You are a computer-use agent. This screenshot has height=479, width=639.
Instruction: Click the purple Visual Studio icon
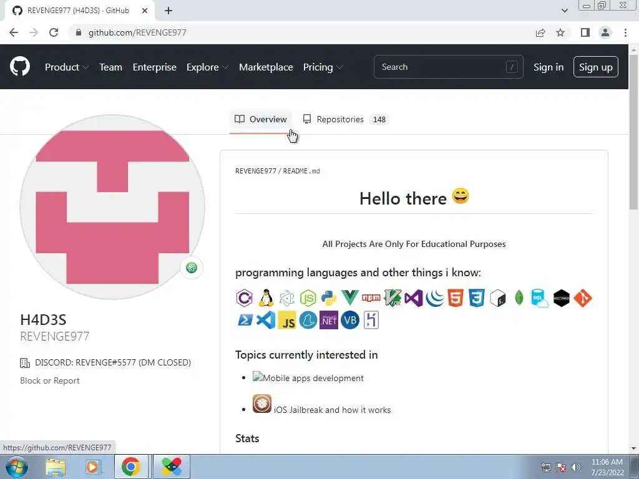pos(414,298)
